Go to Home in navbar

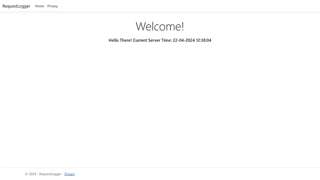click(39, 6)
